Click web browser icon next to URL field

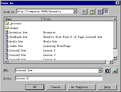(107, 70)
